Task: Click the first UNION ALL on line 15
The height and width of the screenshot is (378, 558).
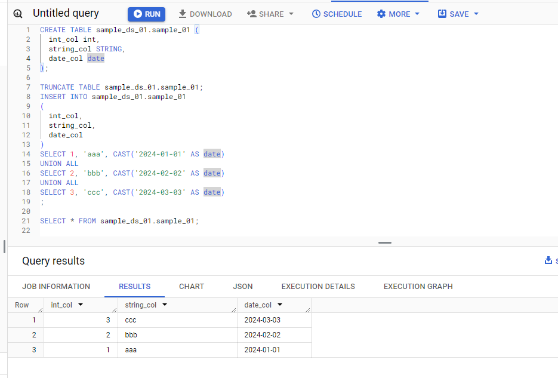Action: click(59, 164)
